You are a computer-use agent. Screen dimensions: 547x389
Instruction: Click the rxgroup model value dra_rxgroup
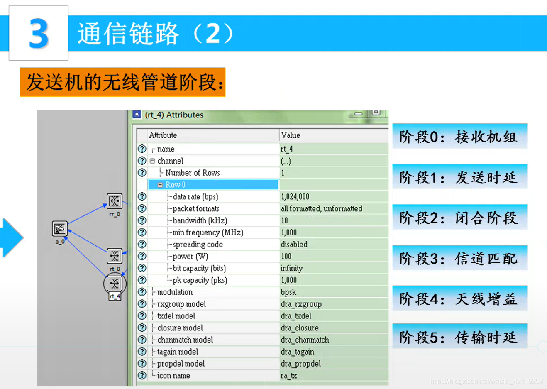point(301,304)
